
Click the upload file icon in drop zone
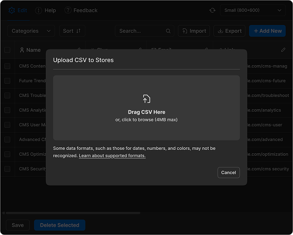pyautogui.click(x=146, y=99)
